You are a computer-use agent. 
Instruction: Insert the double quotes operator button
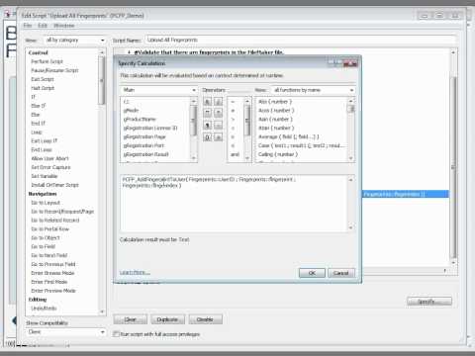coord(207,113)
